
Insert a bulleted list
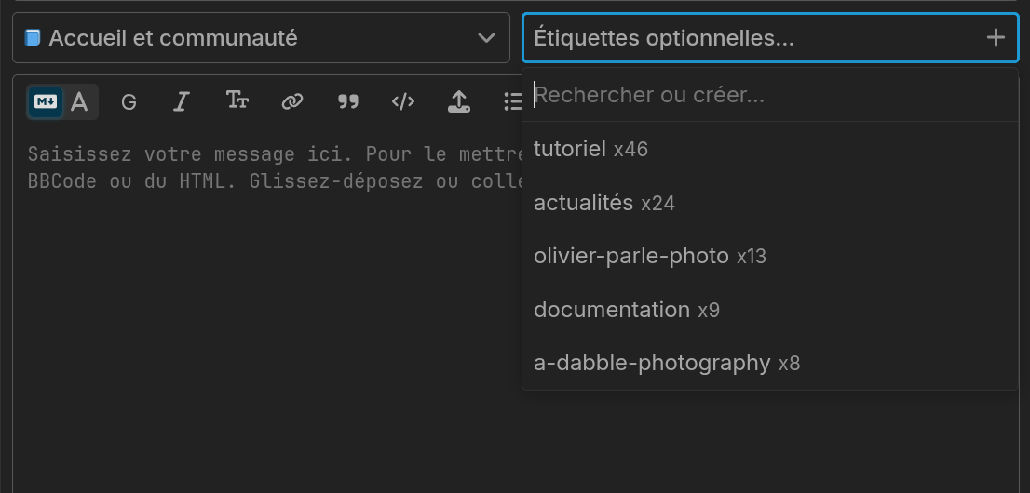pyautogui.click(x=511, y=101)
